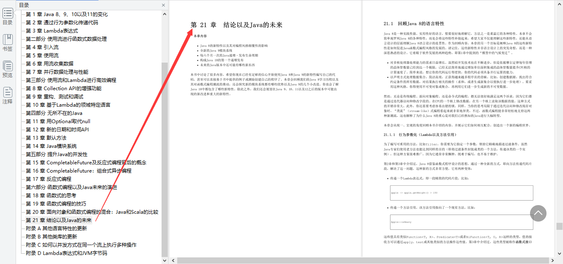The image size is (563, 264).
Task: Select 第六部分 函数式编程以及Java未来的演进
Action: [71, 187]
